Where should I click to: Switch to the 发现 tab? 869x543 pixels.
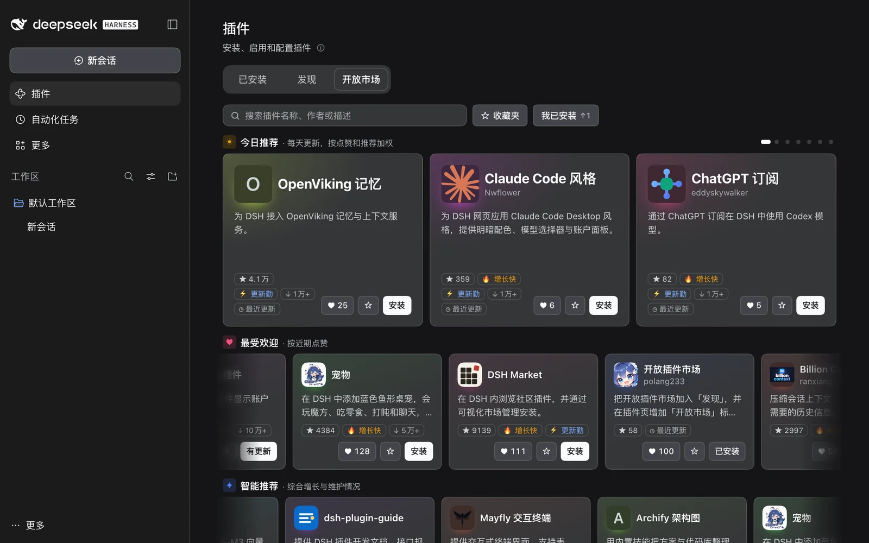[x=306, y=80]
